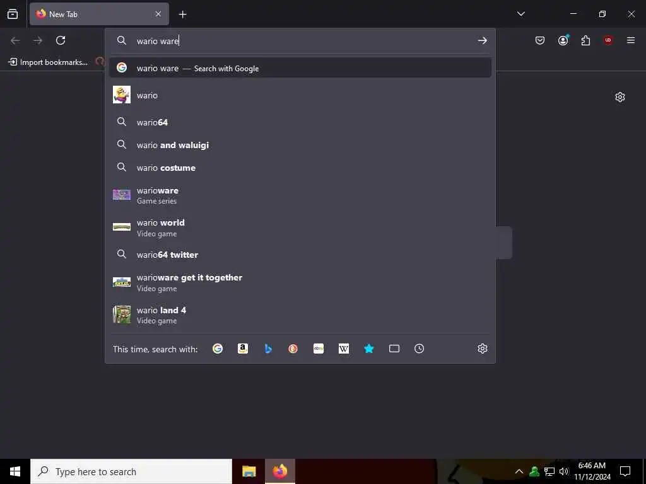Image resolution: width=646 pixels, height=484 pixels.
Task: Go forward one page
Action: point(38,40)
